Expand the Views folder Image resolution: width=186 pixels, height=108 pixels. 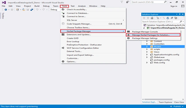pyautogui.click(x=147, y=52)
